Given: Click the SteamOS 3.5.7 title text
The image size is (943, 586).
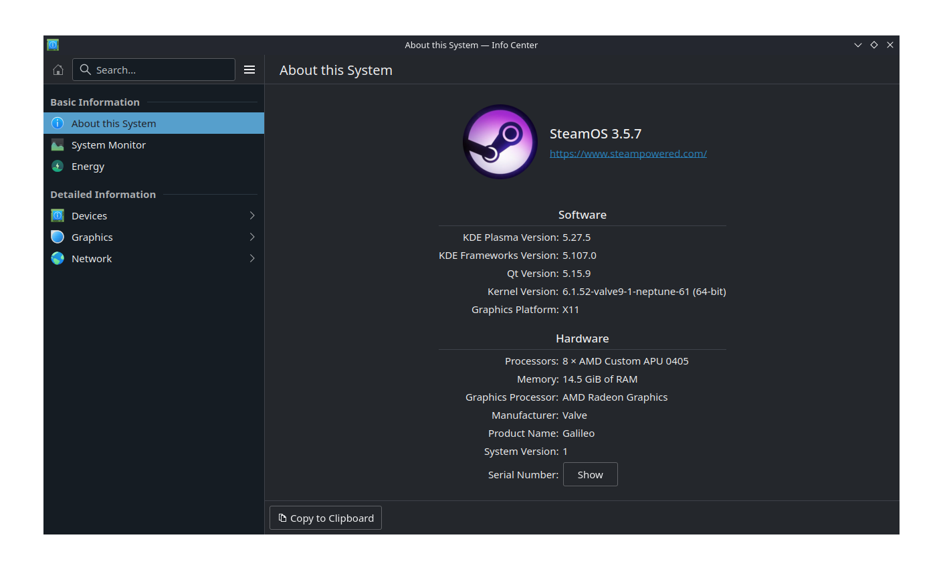Looking at the screenshot, I should click(595, 134).
